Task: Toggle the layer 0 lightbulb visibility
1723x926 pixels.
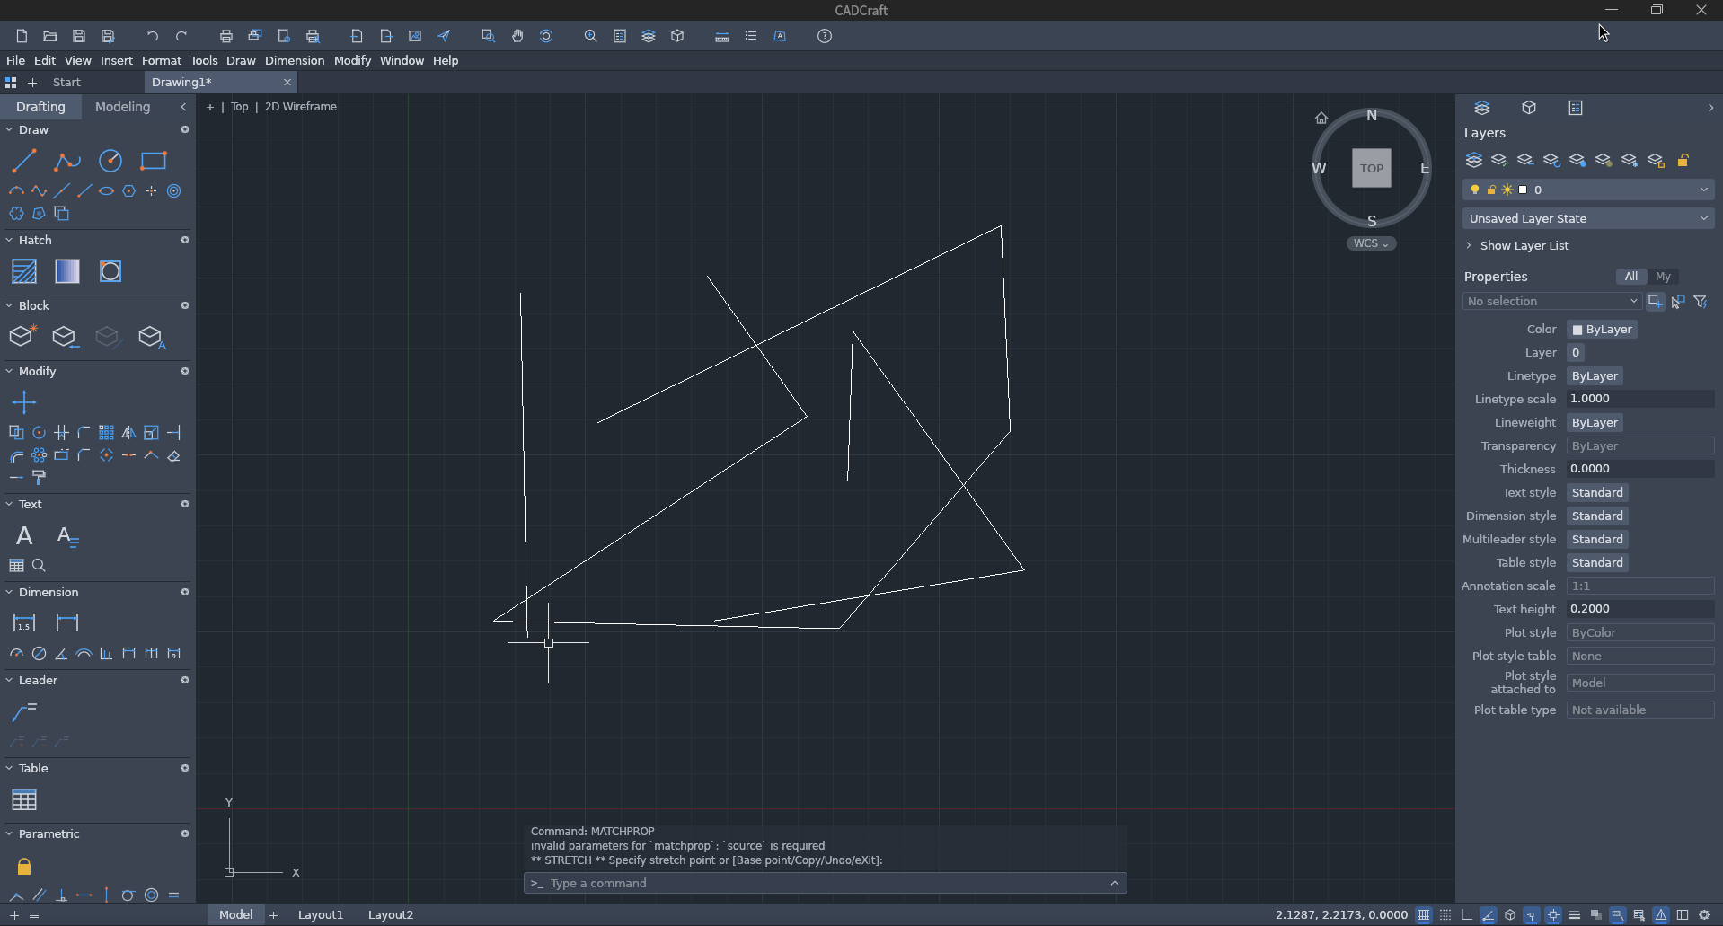Action: (1475, 190)
